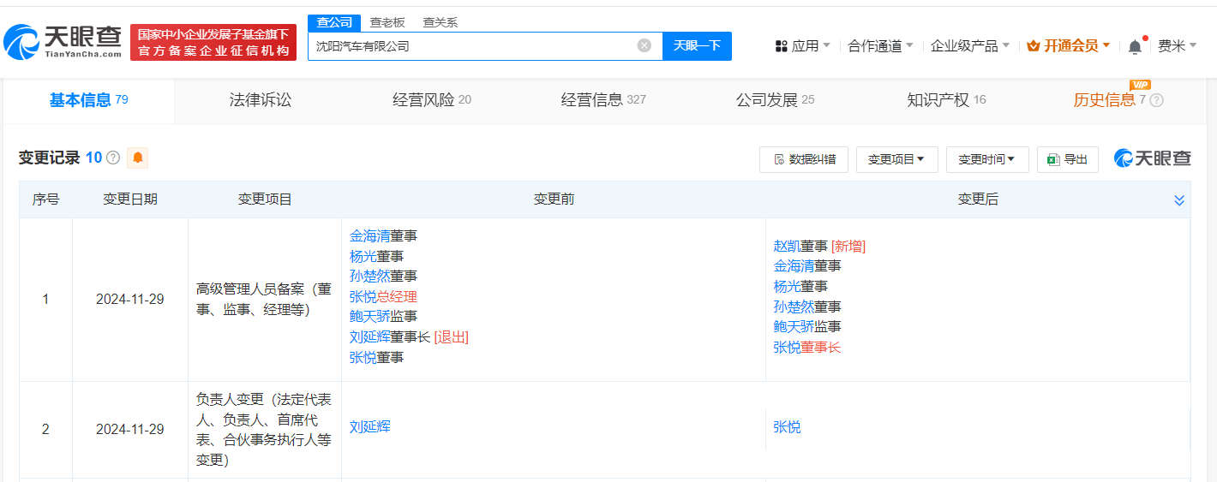Screen dimensions: 1217x482
Task: Open the 变更时间 filter dropdown
Action: pos(986,159)
